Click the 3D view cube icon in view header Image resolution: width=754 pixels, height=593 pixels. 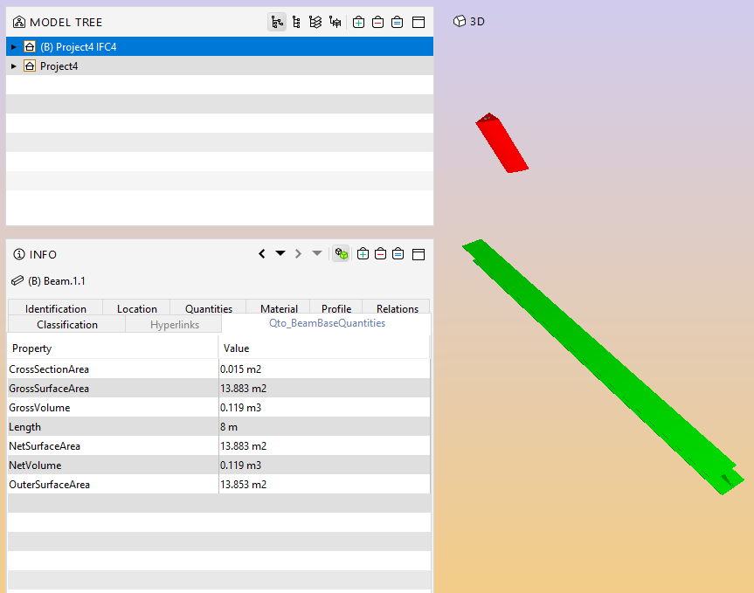click(x=460, y=21)
